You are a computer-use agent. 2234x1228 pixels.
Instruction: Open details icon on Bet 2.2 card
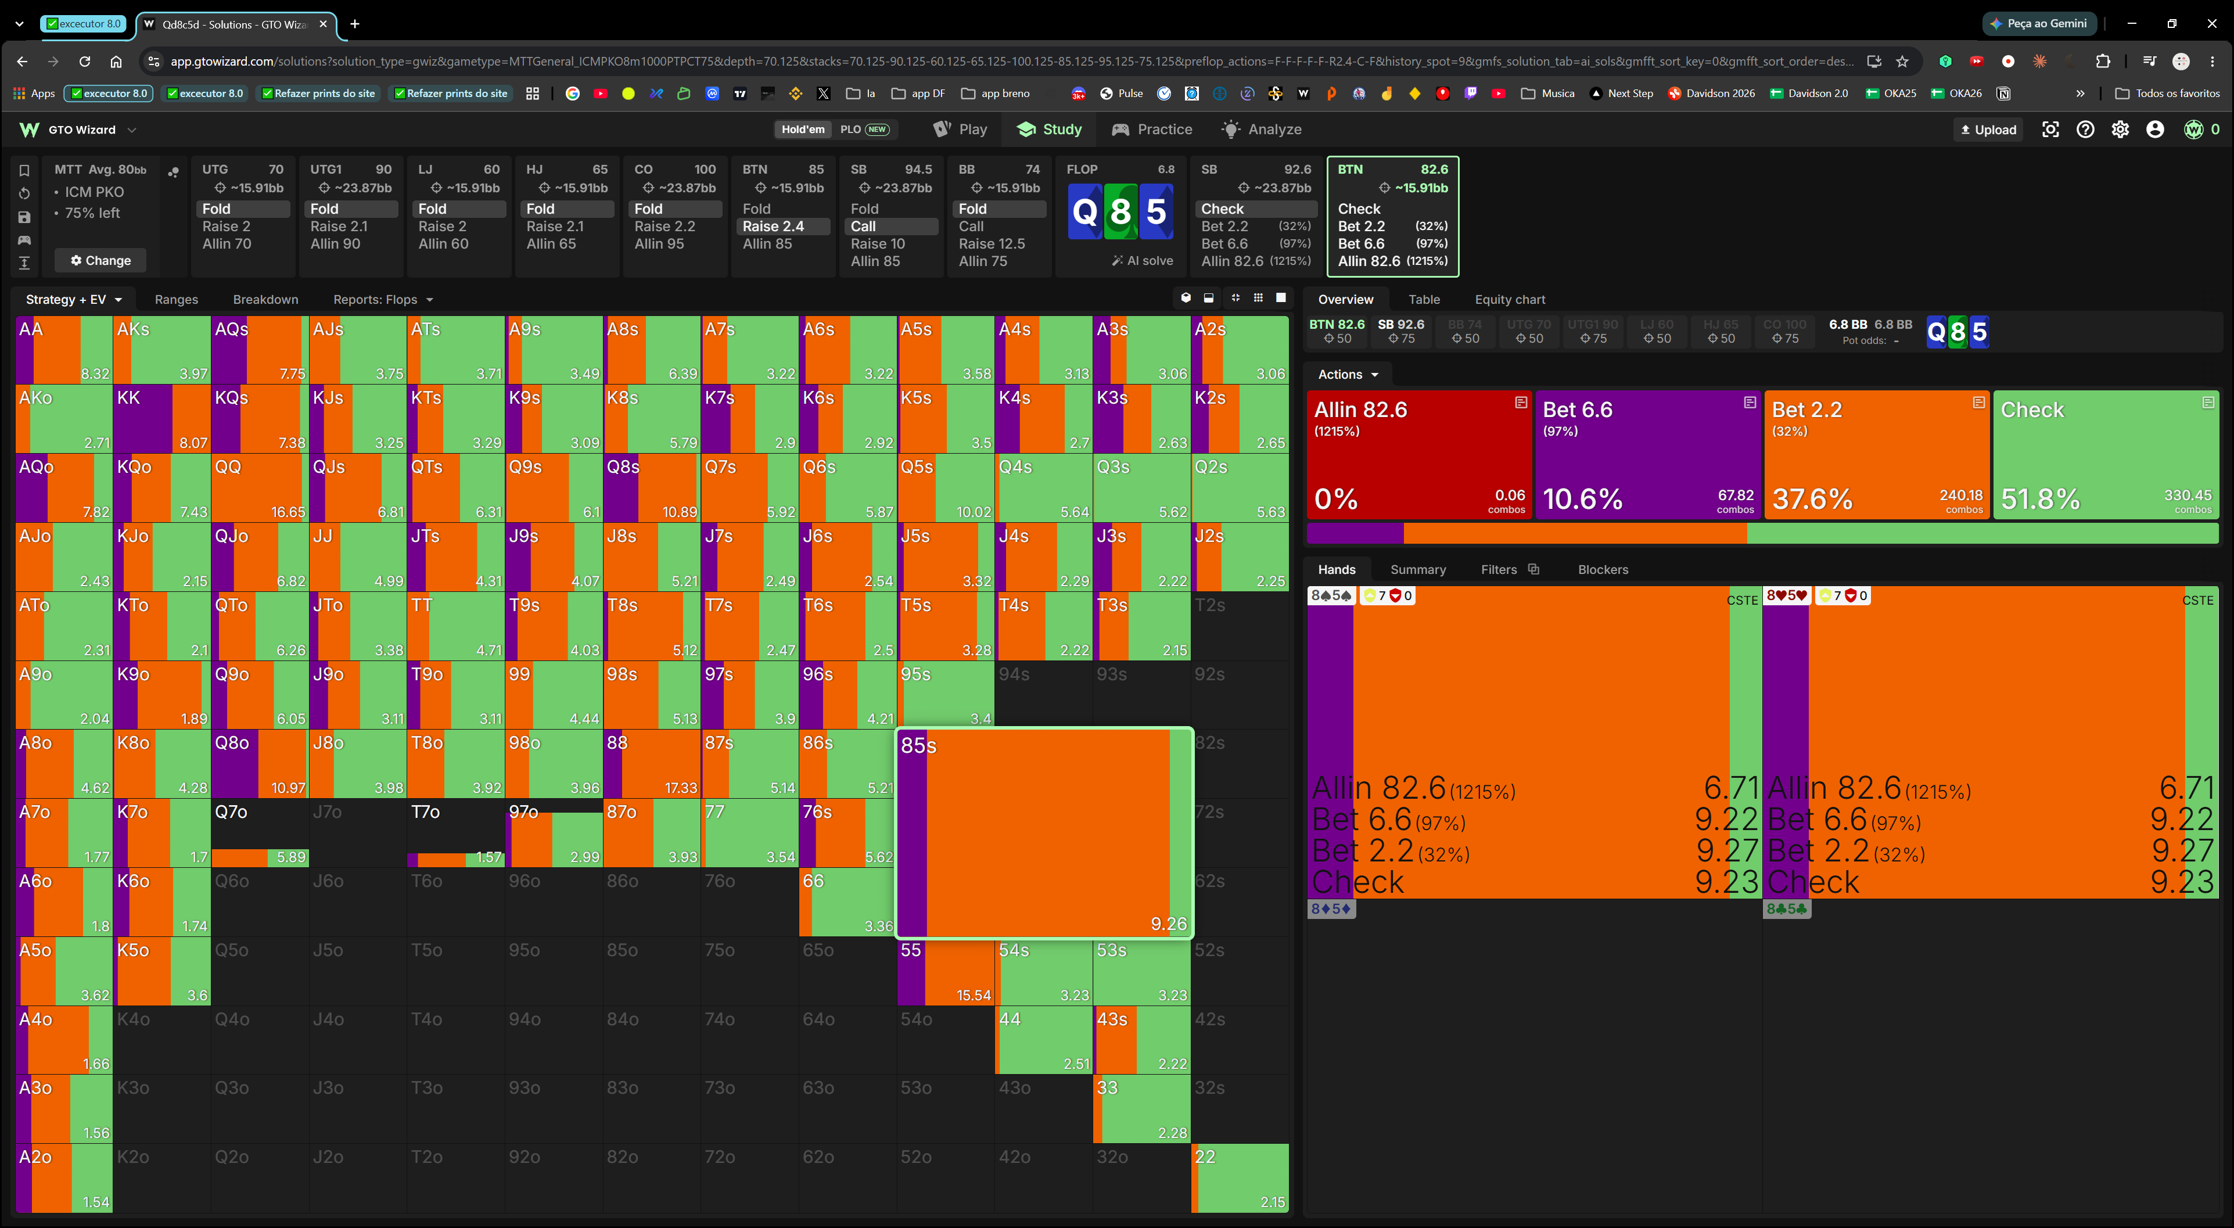point(1979,403)
